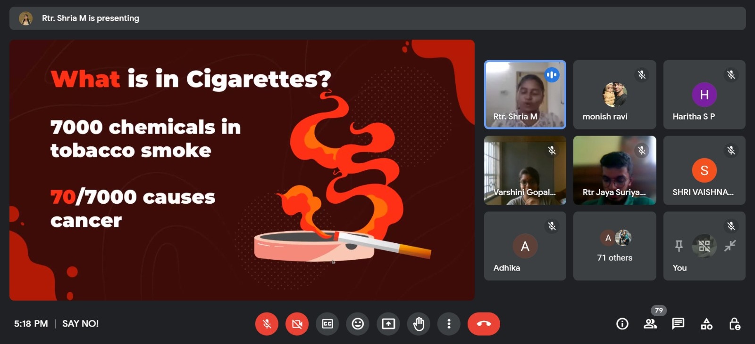Select Rtr. Shria M's video tile
The height and width of the screenshot is (344, 755).
coord(525,95)
